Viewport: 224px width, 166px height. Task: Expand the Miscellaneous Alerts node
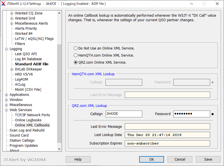click(12, 23)
